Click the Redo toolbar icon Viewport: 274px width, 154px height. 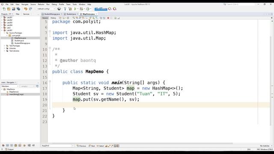click(x=30, y=9)
